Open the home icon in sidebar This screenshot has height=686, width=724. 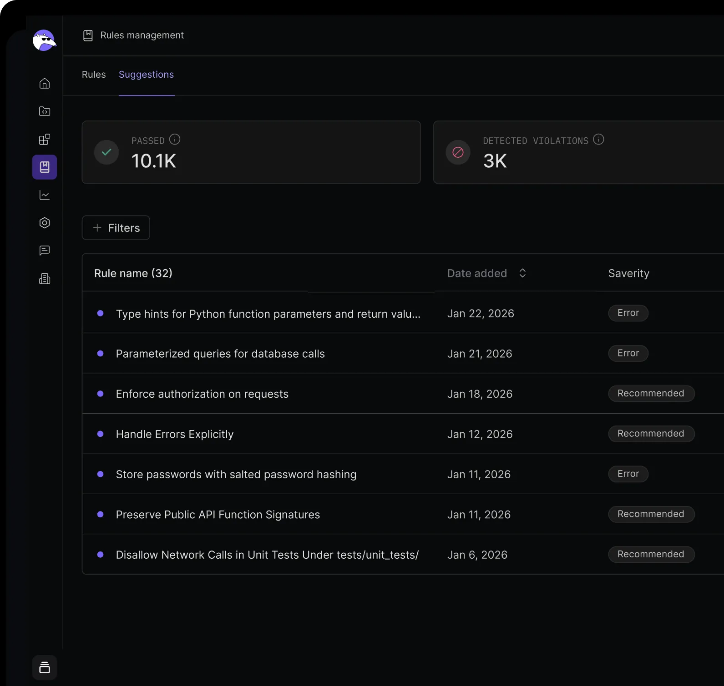45,84
